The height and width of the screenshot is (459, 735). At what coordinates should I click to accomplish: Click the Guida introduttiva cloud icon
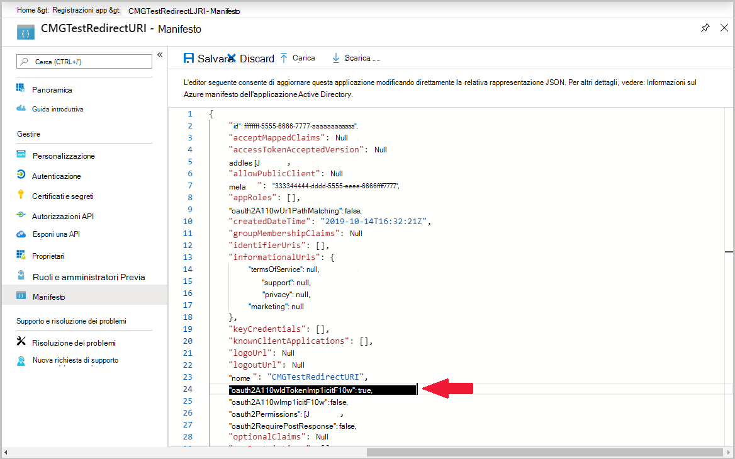click(x=21, y=108)
